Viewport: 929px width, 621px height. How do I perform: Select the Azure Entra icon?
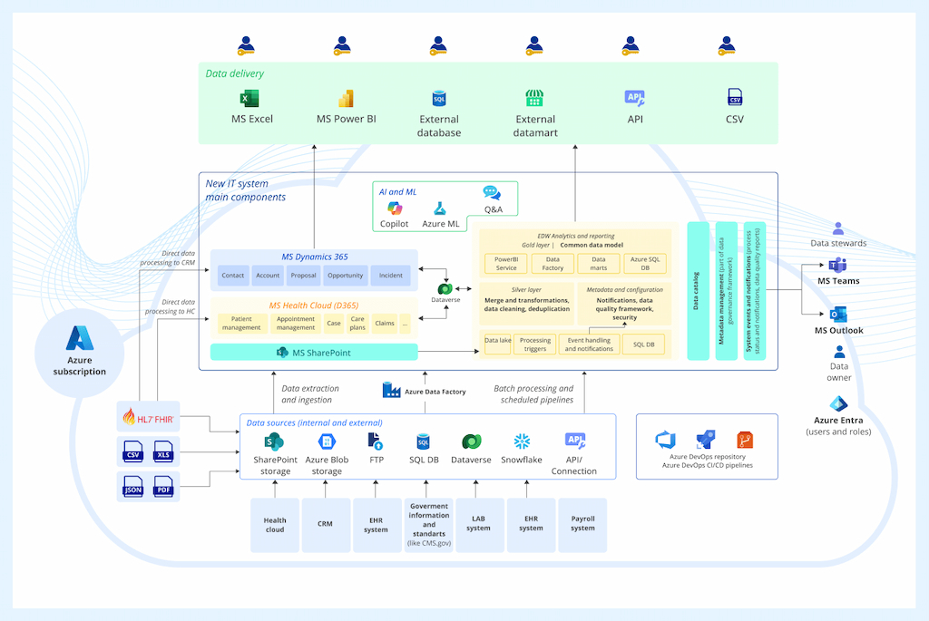837,404
